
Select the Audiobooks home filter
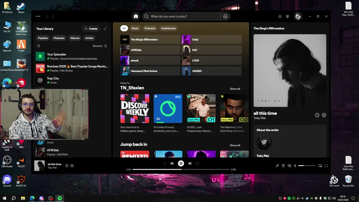168,28
